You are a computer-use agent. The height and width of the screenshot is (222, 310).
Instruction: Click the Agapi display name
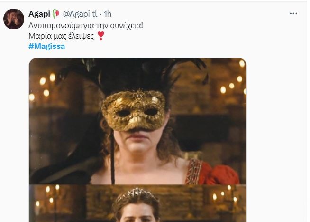39,14
